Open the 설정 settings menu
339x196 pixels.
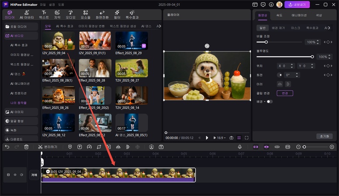click(52, 4)
